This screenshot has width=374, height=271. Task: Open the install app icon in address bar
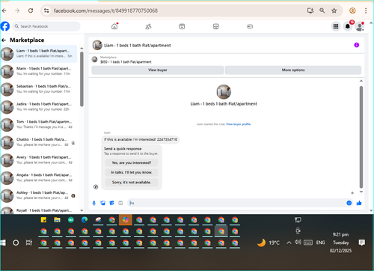pos(310,10)
